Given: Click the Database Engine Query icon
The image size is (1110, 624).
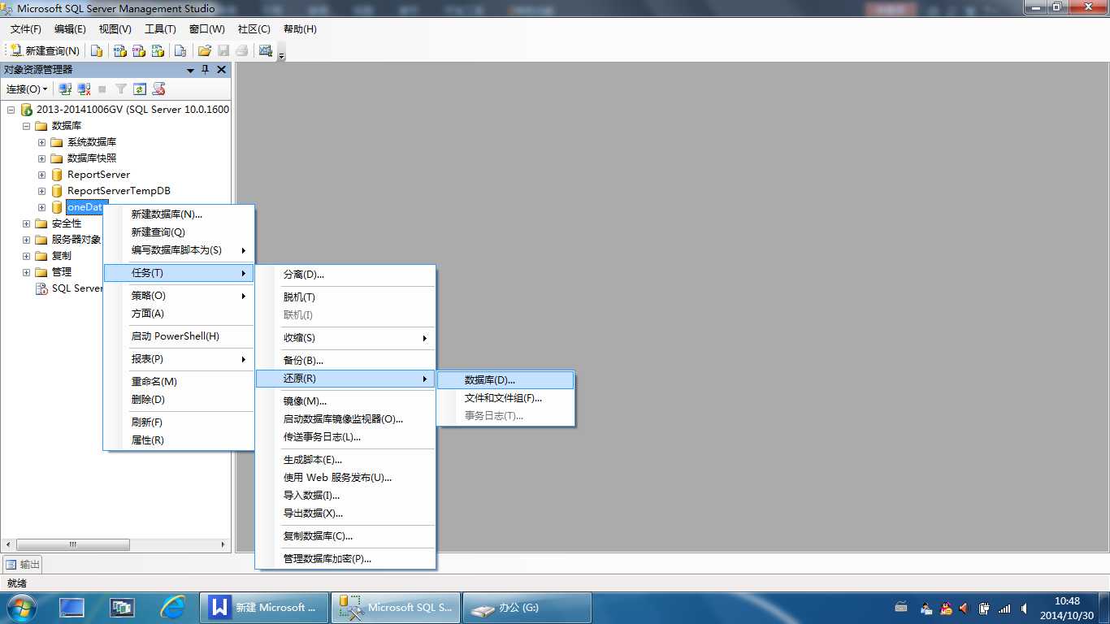Looking at the screenshot, I should click(97, 50).
